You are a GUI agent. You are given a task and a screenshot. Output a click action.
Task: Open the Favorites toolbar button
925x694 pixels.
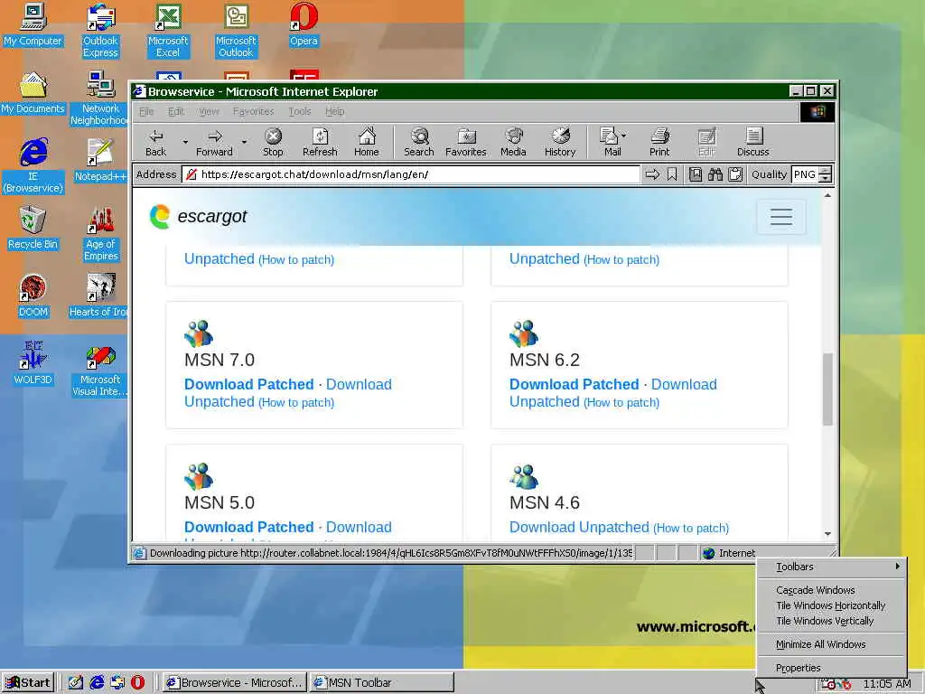[466, 142]
